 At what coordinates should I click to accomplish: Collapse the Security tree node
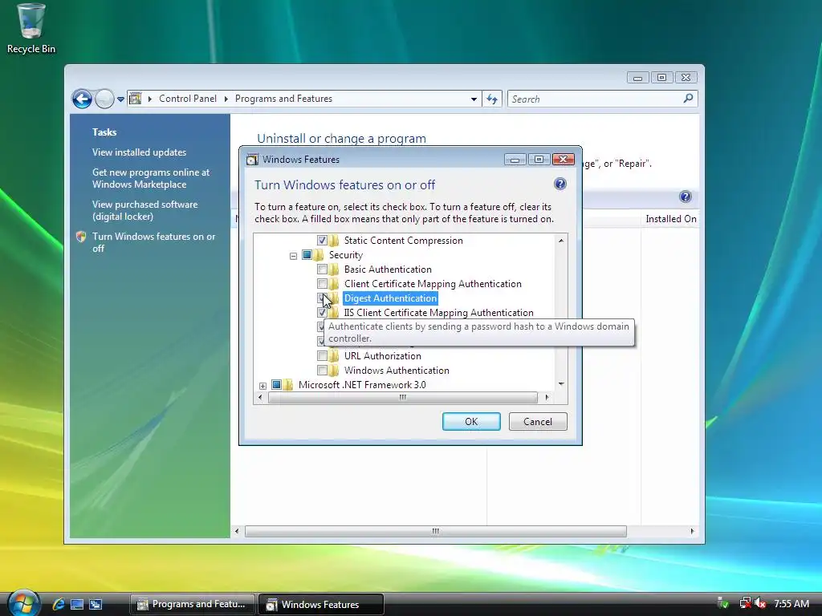tap(293, 256)
